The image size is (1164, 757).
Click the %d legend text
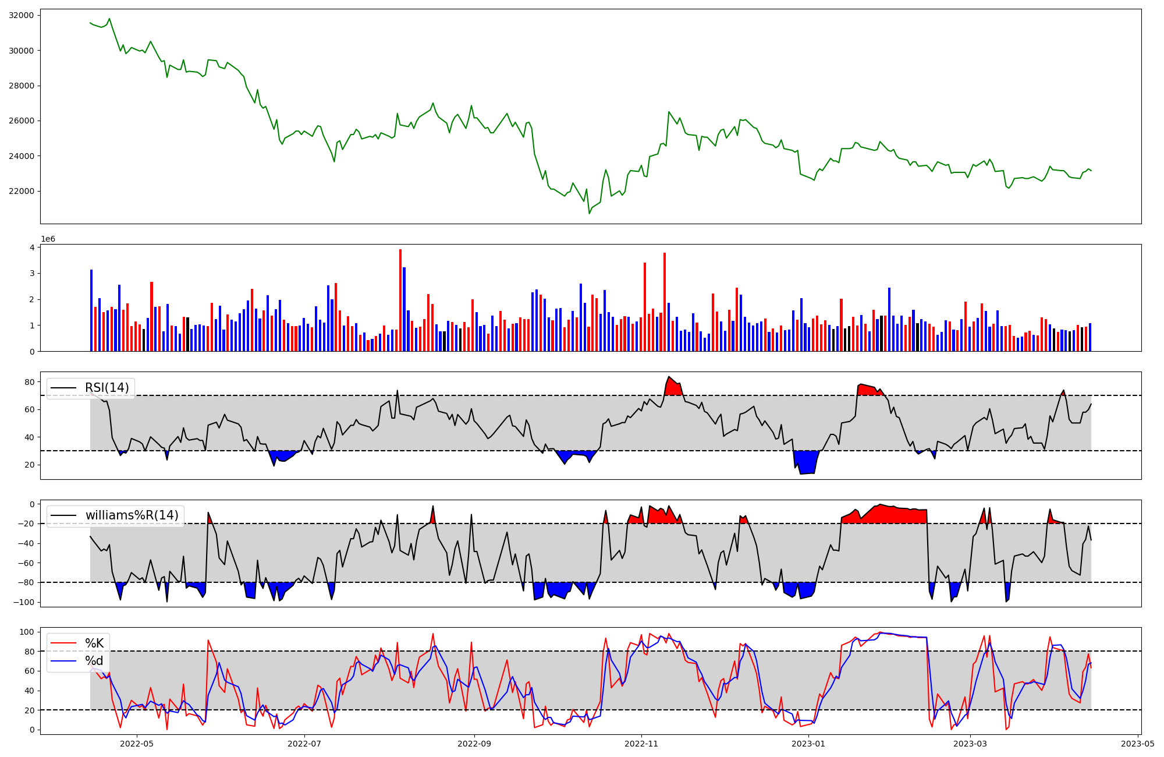coord(94,661)
